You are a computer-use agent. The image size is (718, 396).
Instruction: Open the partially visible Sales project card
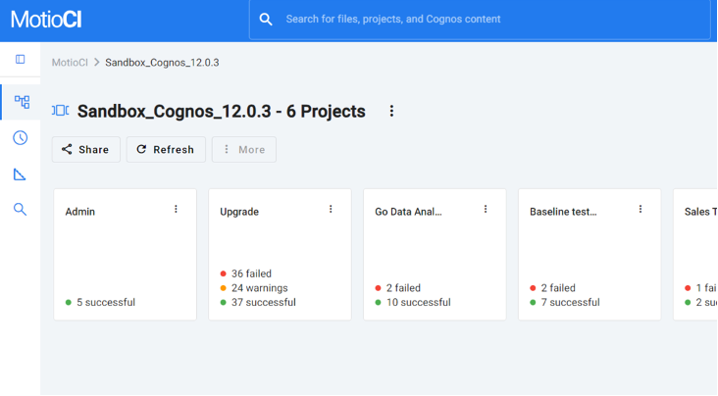[695, 255]
